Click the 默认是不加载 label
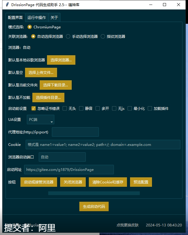Viewport: 188px width, 235px height. [19, 98]
